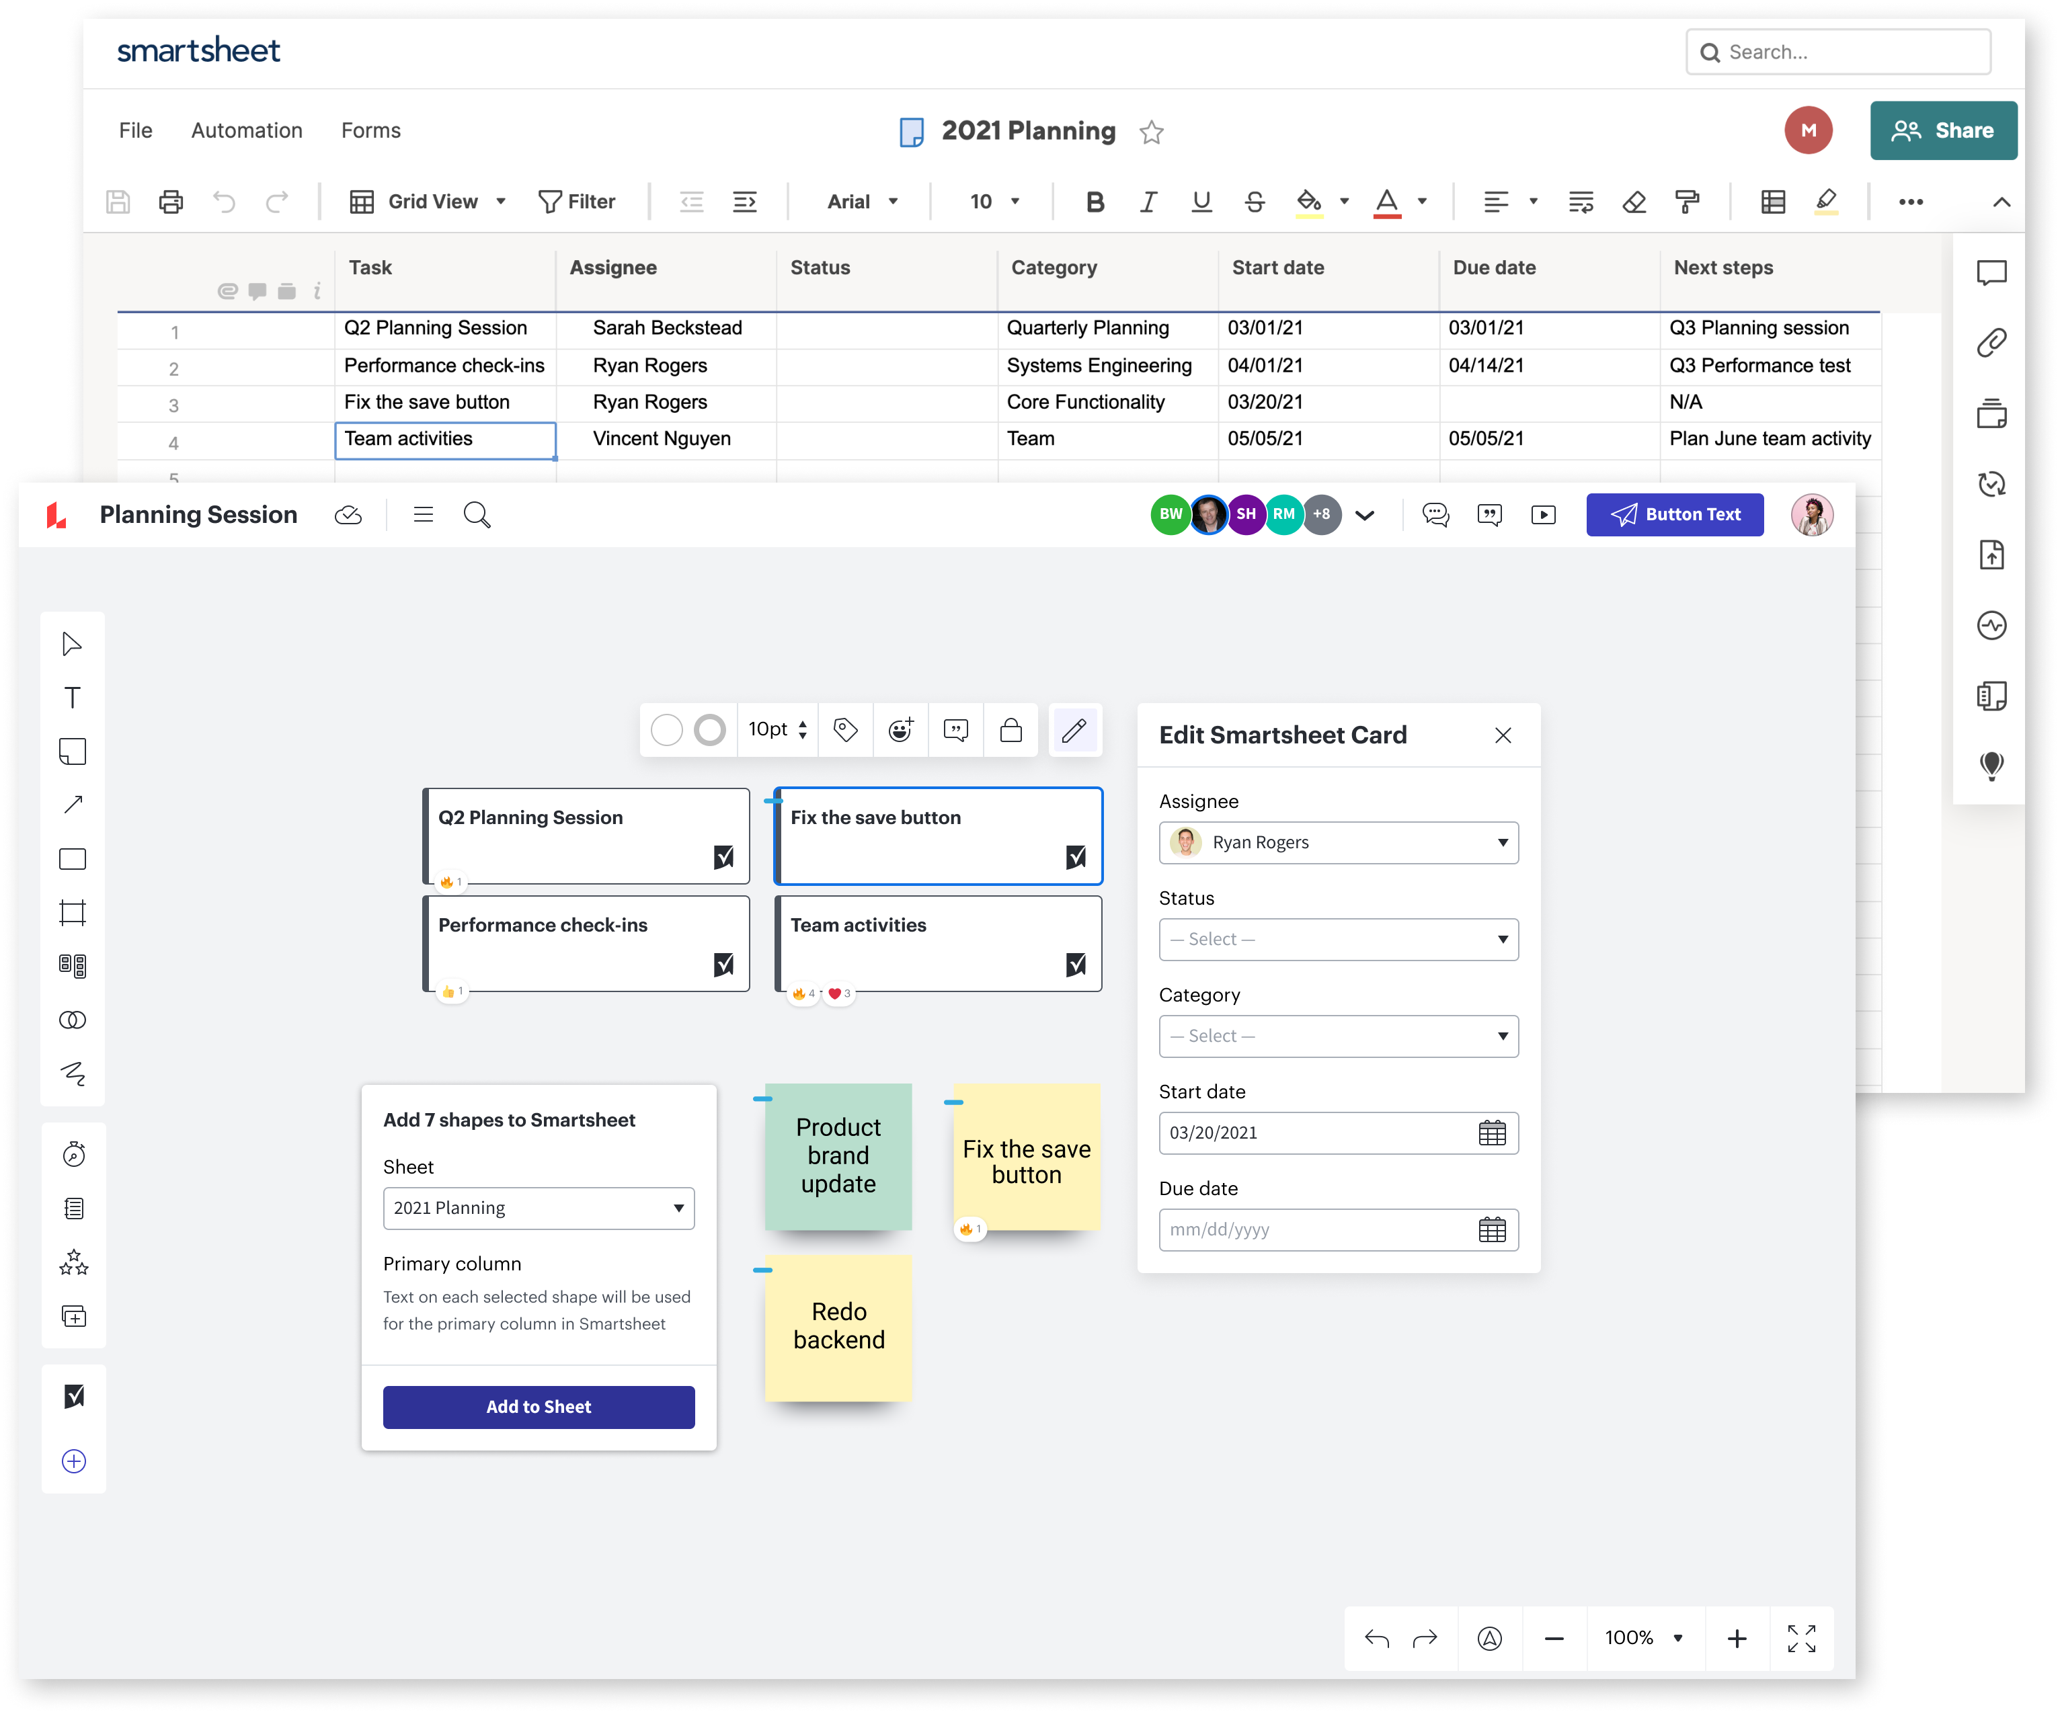This screenshot has width=2060, height=1714.
Task: Select the white fill color circle
Action: tap(666, 729)
